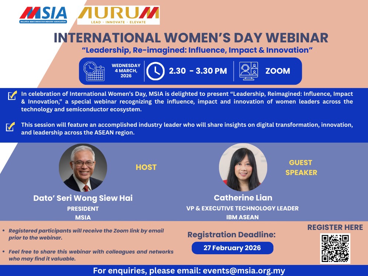Screen dimensions: 368x276
Task: Click the calendar clock icon
Action: point(94,71)
